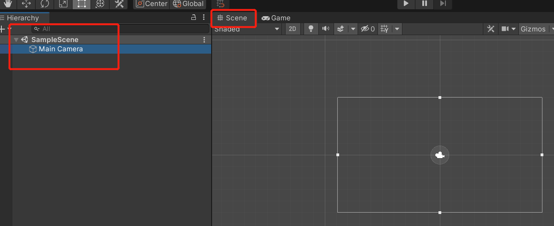Select the combined Transform tool
The height and width of the screenshot is (226, 554).
click(100, 4)
